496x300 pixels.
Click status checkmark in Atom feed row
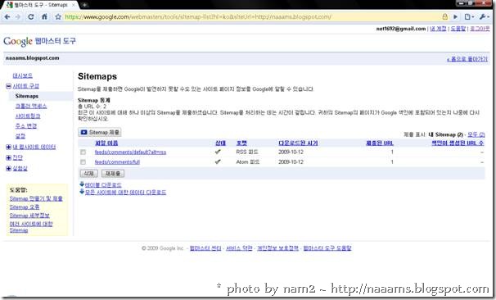(218, 161)
